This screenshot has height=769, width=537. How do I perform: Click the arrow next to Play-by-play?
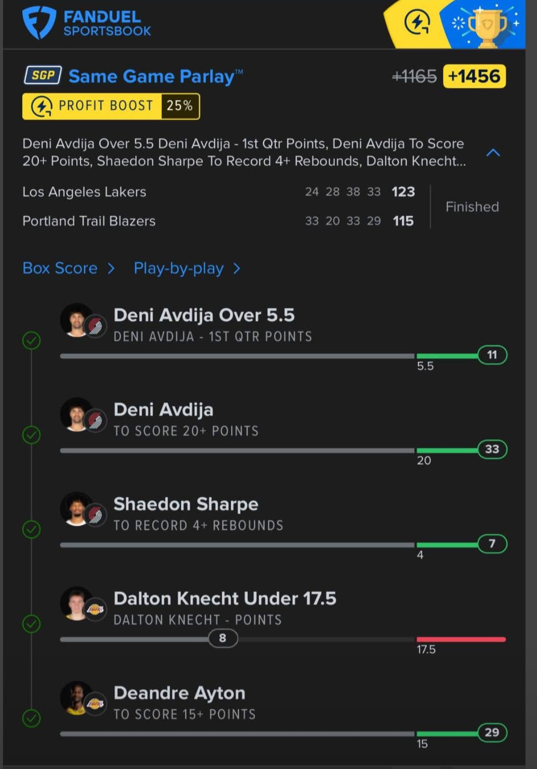tap(237, 268)
